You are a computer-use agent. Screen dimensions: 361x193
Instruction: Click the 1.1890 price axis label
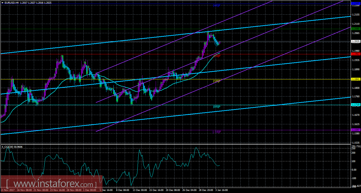[x=356, y=69]
